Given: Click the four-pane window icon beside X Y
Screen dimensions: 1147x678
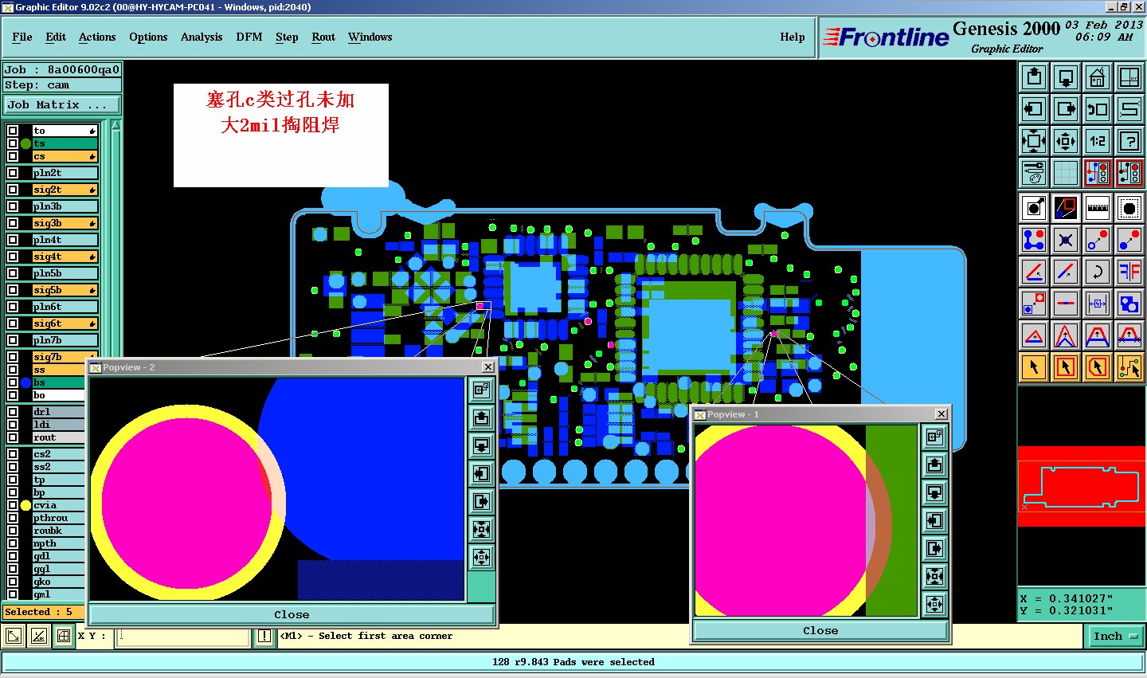Looking at the screenshot, I should click(64, 636).
